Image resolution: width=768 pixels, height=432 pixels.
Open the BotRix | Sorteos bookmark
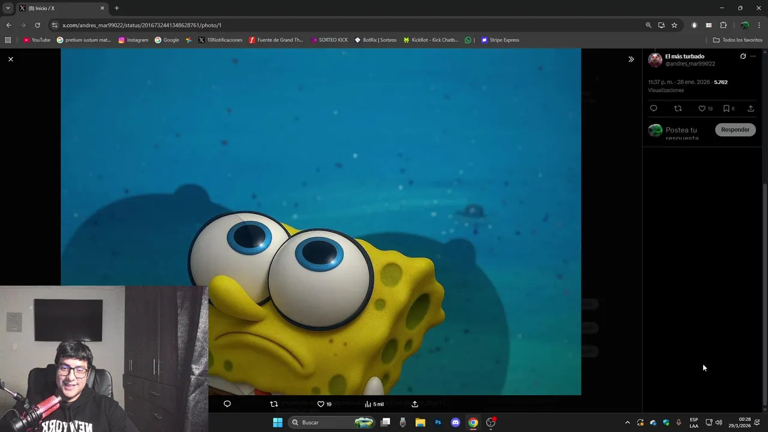(x=376, y=40)
